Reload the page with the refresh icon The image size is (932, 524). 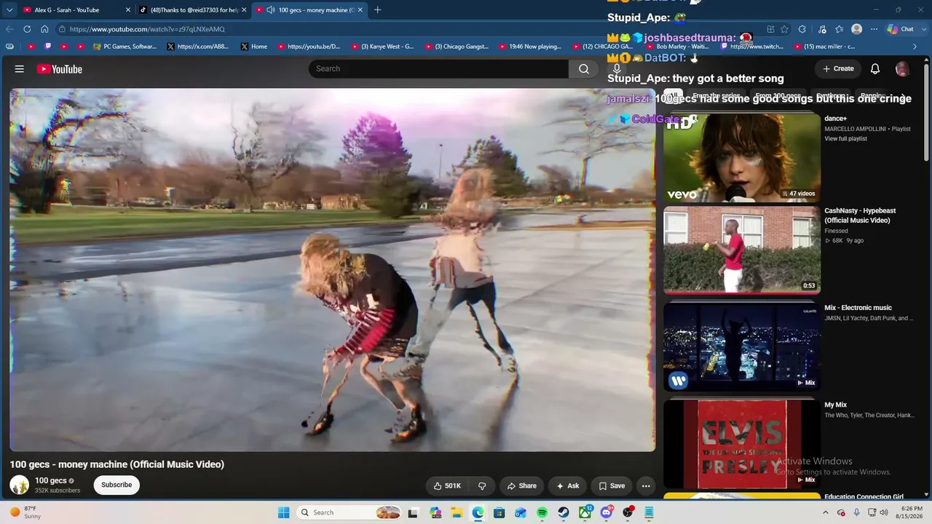pyautogui.click(x=27, y=29)
